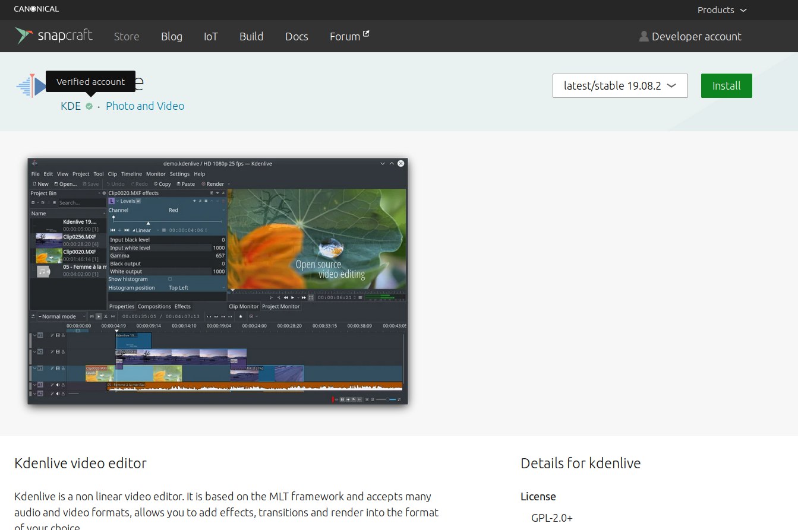The height and width of the screenshot is (530, 798).
Task: Expand the latest/stable 19.08.2 channel dropdown
Action: pyautogui.click(x=620, y=85)
